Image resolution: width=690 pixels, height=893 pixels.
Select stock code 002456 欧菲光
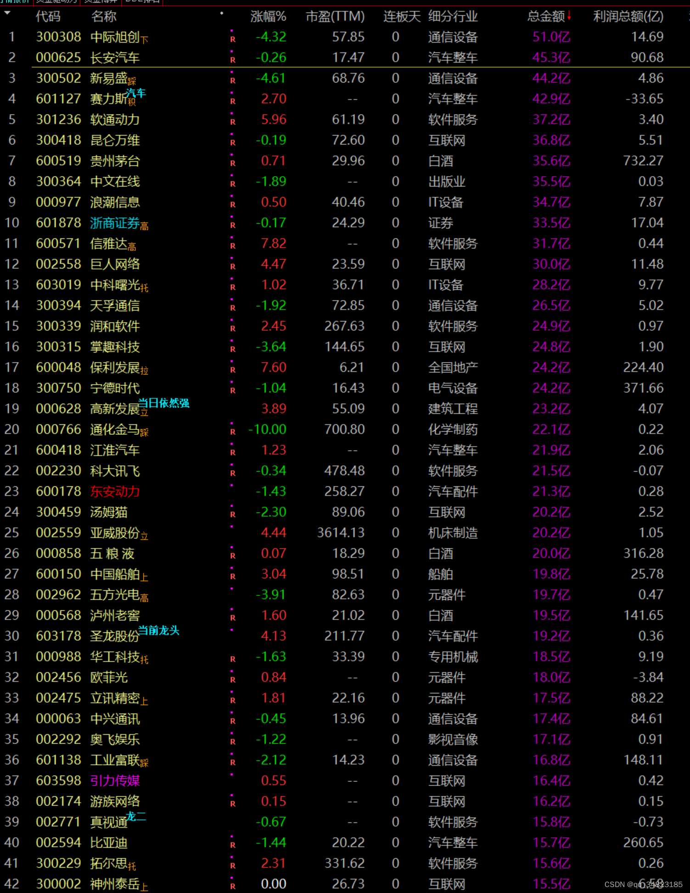pyautogui.click(x=58, y=678)
